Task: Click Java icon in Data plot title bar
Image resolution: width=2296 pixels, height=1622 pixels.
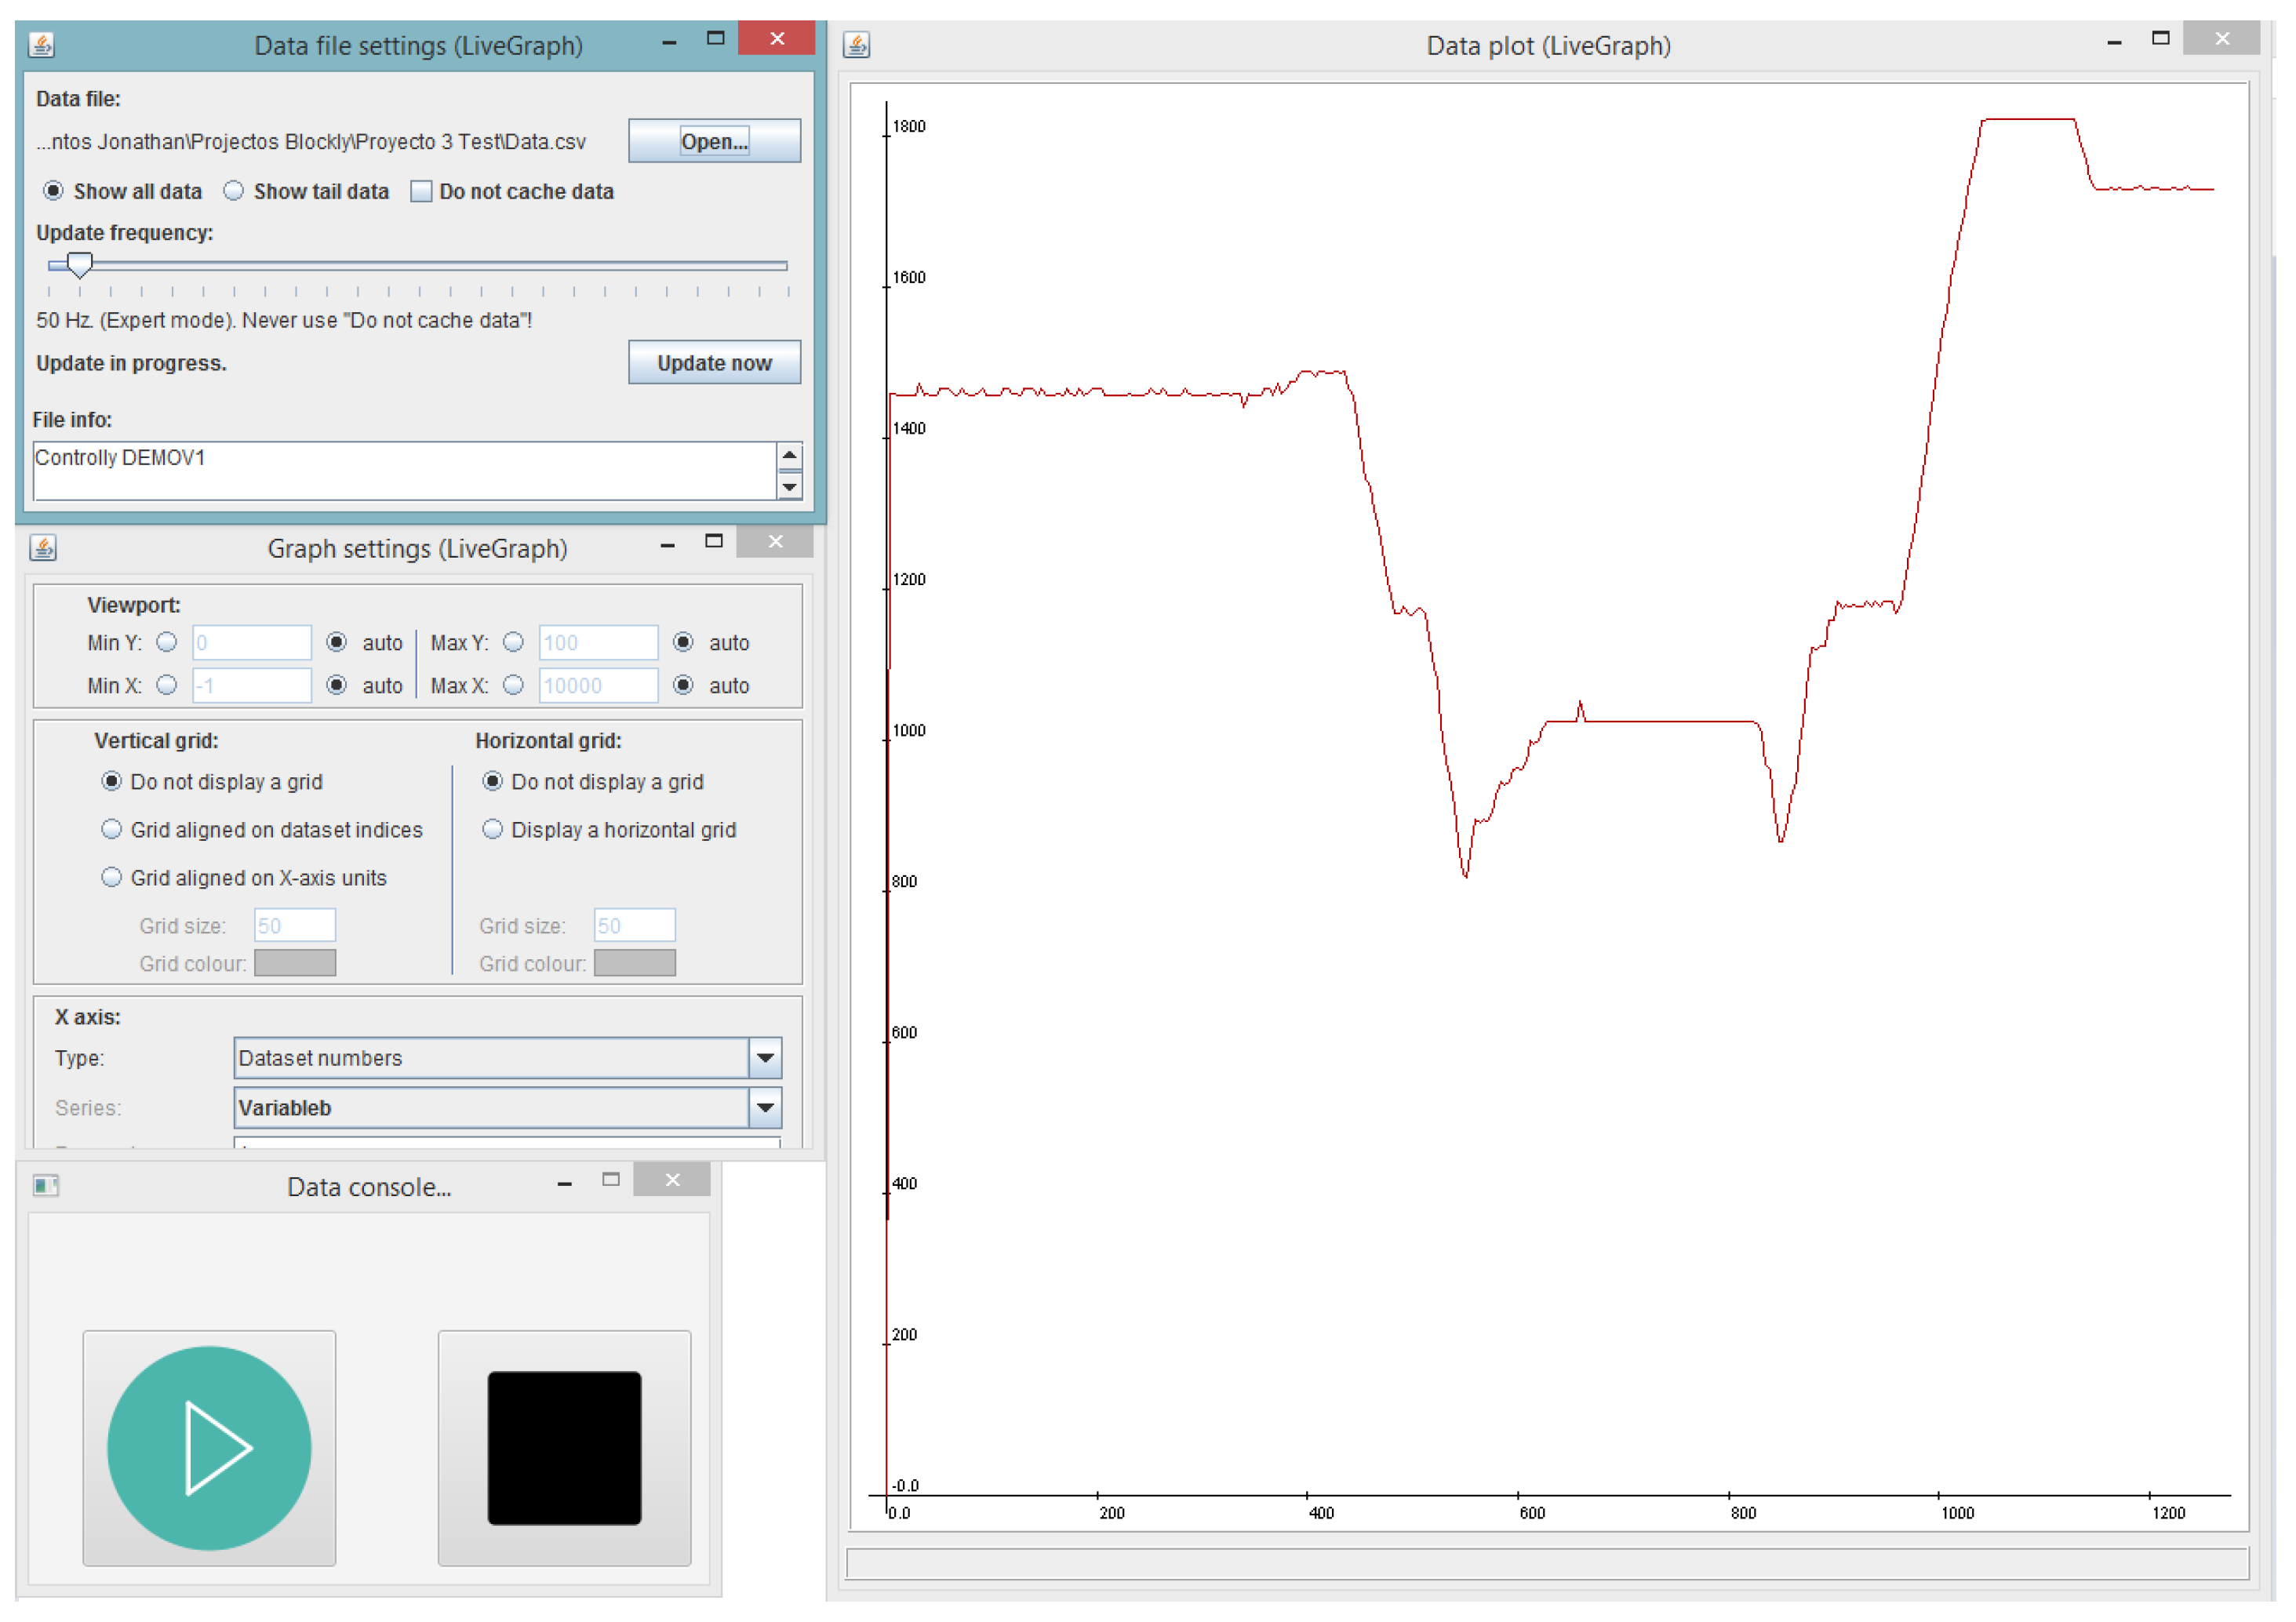Action: click(857, 45)
